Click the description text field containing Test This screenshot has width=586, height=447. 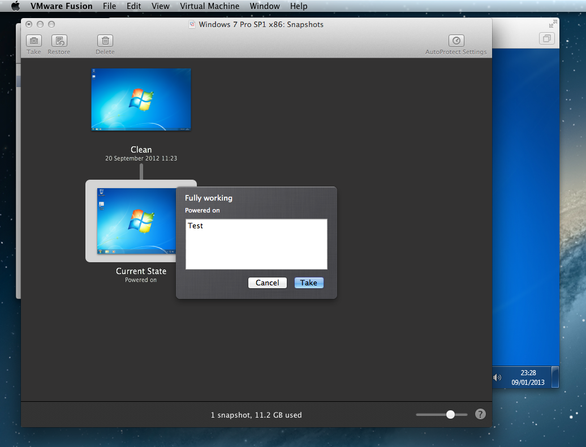point(256,244)
